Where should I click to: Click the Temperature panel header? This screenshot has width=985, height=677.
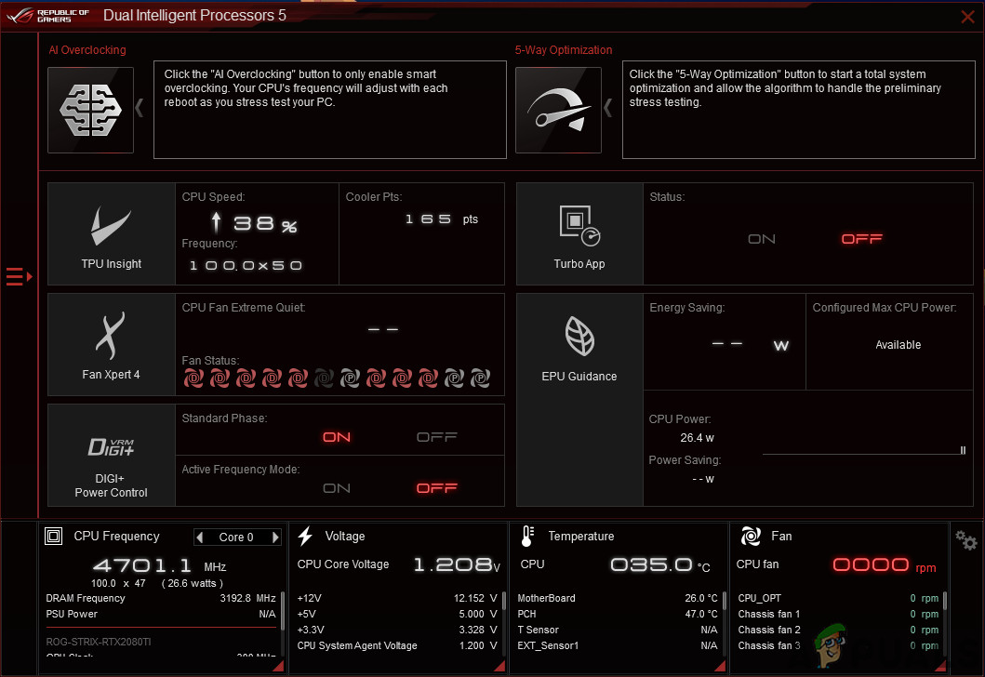(580, 537)
